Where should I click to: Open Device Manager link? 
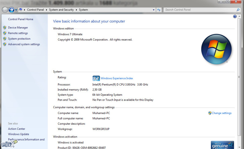[18, 27]
